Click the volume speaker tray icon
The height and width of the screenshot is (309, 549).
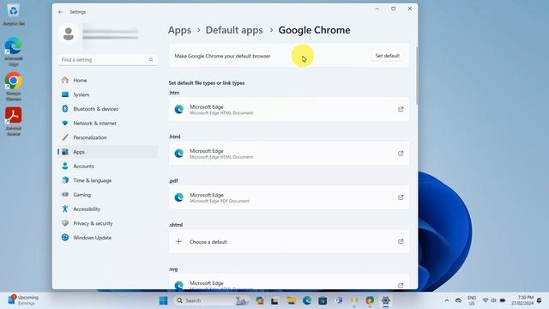(x=494, y=300)
